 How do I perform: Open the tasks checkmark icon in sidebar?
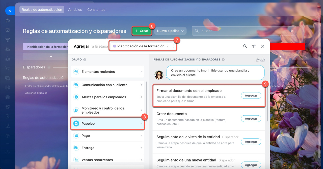(8, 30)
